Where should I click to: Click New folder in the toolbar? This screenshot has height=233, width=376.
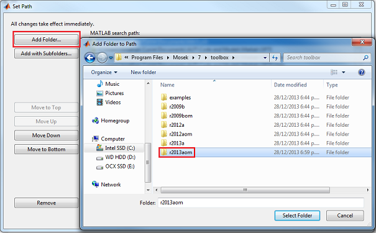coord(143,72)
